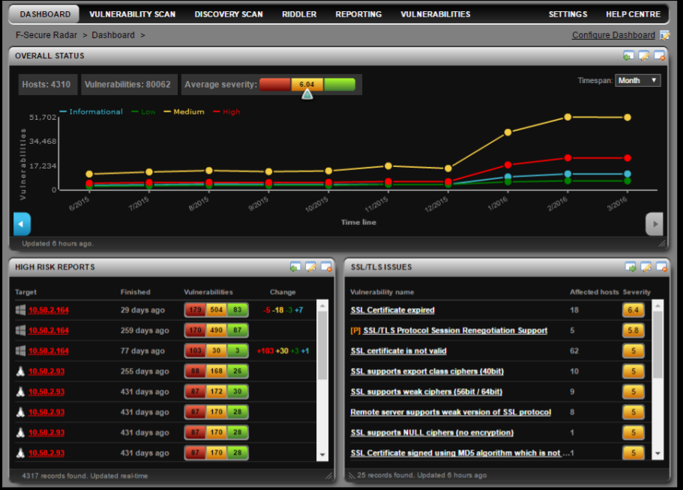Move the High Risk Reports panel with green arrow icon
Viewport: 683px width, 490px height.
pos(295,267)
